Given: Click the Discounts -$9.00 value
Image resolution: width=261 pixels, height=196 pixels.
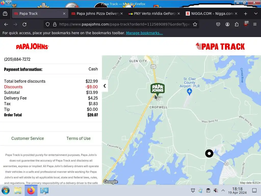Looking at the screenshot, I should coord(92,87).
